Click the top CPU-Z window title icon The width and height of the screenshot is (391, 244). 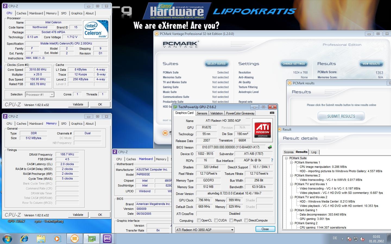5,6
